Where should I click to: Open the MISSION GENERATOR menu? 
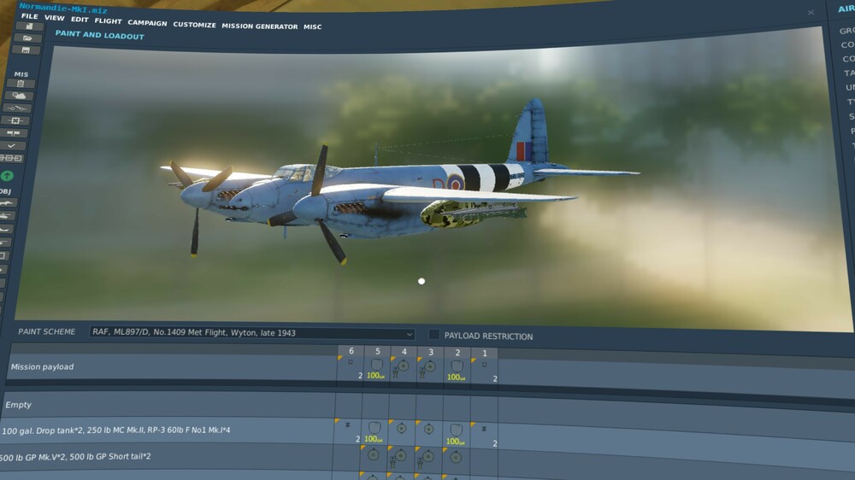[260, 26]
